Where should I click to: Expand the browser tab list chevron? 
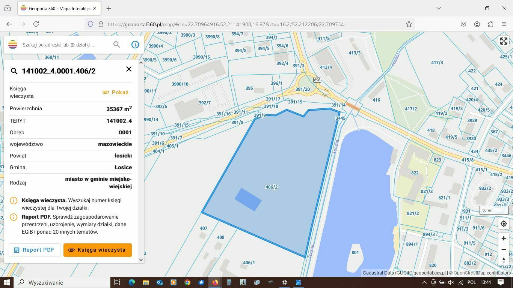[438, 8]
